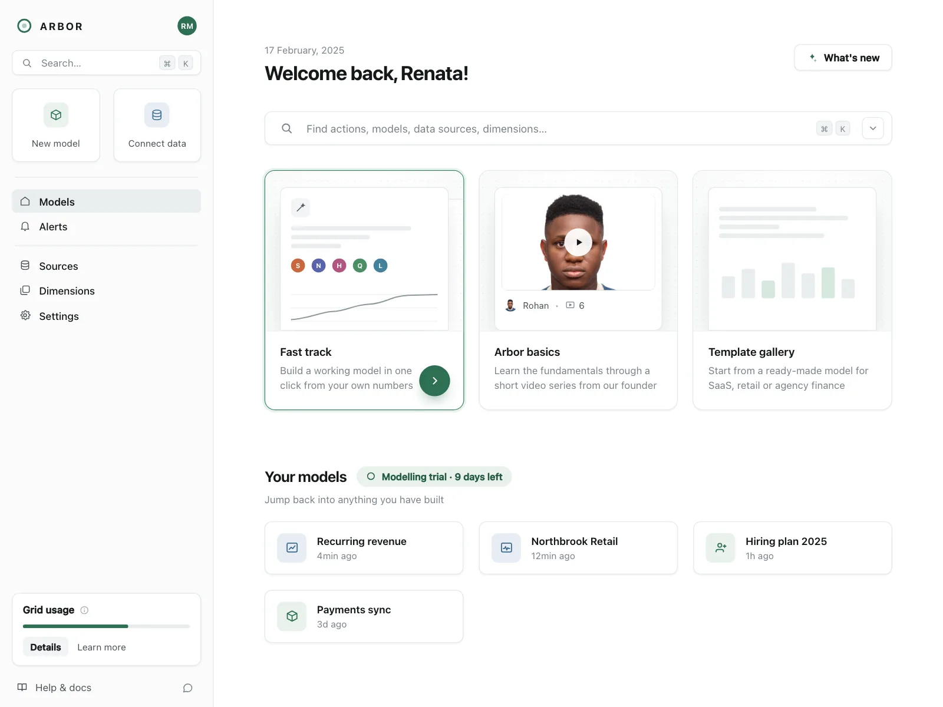Viewport: 943px width, 707px height.
Task: Click the Modelling trial 9 days left badge
Action: click(434, 477)
